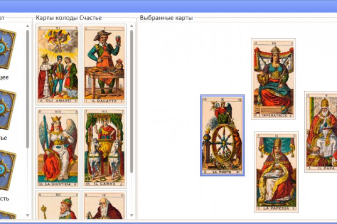Click the down arrow of the deck cards scrollbar

pos(132,215)
